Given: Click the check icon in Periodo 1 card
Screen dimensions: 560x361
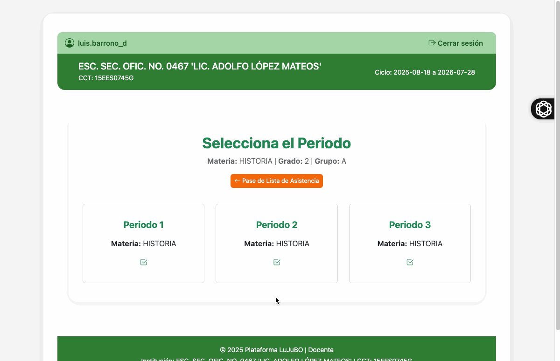Looking at the screenshot, I should [144, 262].
